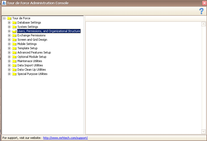Close the Administration Console window
The image size is (207, 141).
point(204,3)
